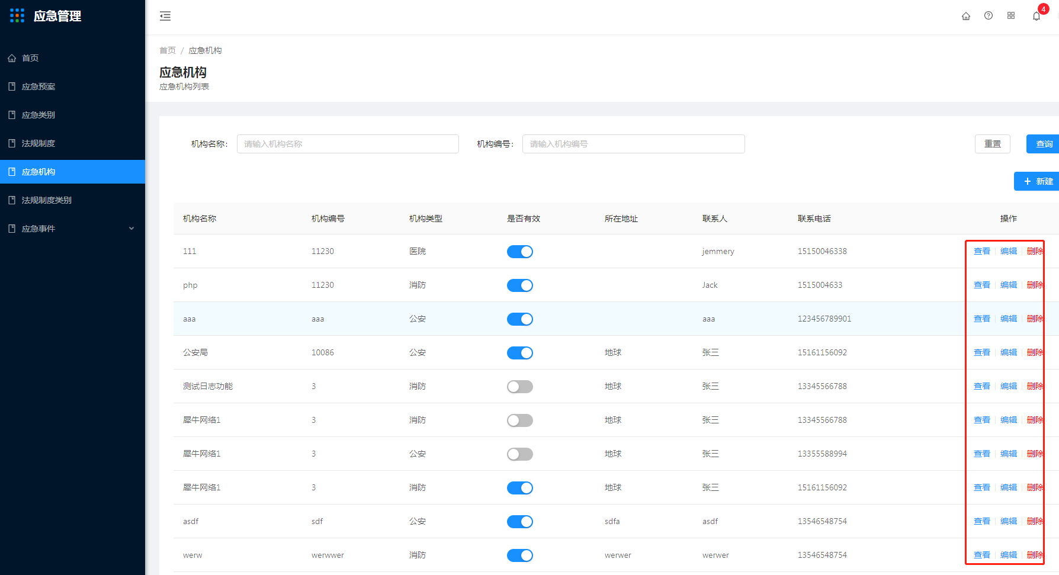
Task: Open 法规制度 in the sidebar menu
Action: point(72,143)
